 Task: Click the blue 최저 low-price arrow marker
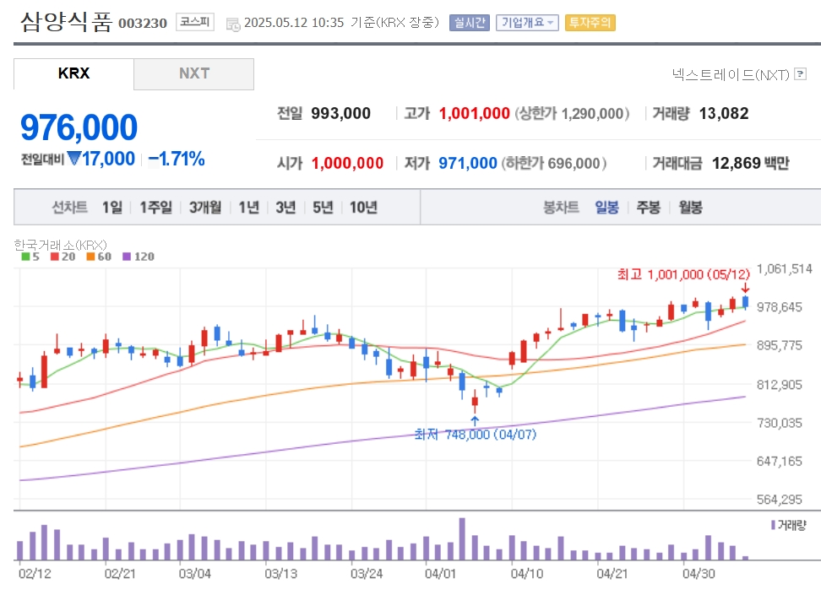pos(475,421)
